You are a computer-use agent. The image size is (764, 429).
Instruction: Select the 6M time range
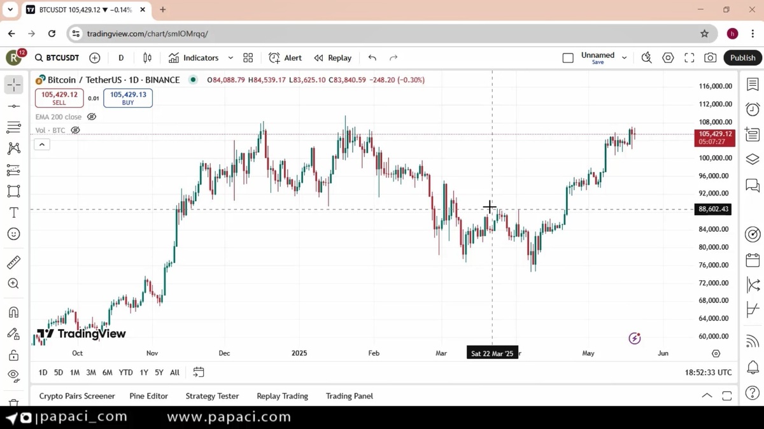coord(107,372)
